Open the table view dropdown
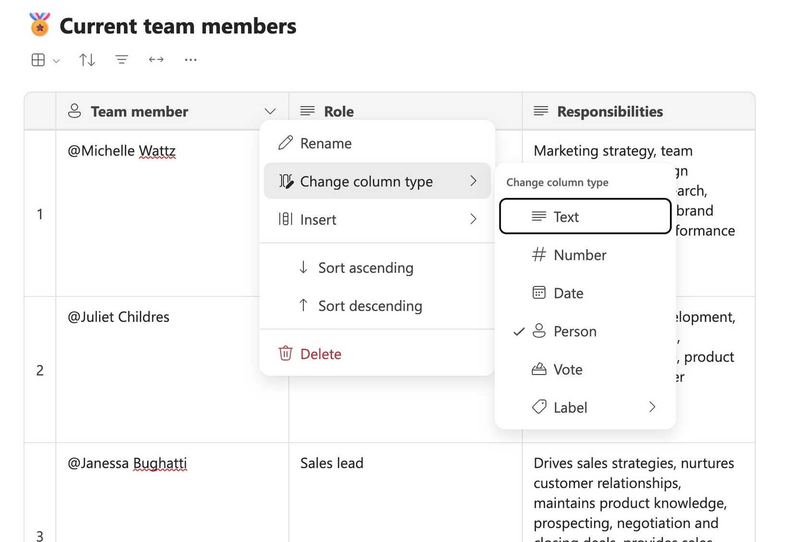Image resolution: width=793 pixels, height=542 pixels. point(45,60)
